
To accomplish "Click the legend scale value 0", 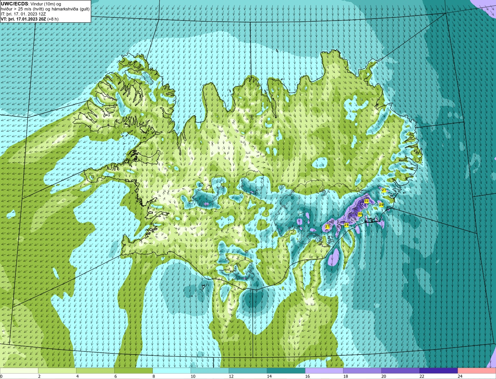I will pos(2,376).
